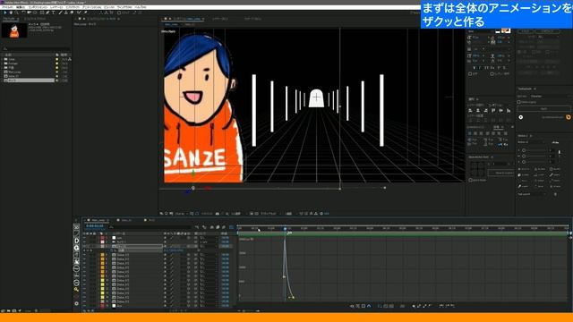Toggle the hide shy layers switch
The image size is (573, 322).
pyautogui.click(x=211, y=227)
